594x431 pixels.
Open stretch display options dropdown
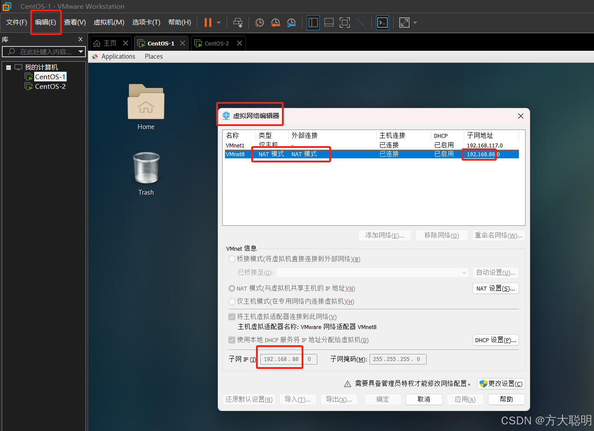(415, 22)
